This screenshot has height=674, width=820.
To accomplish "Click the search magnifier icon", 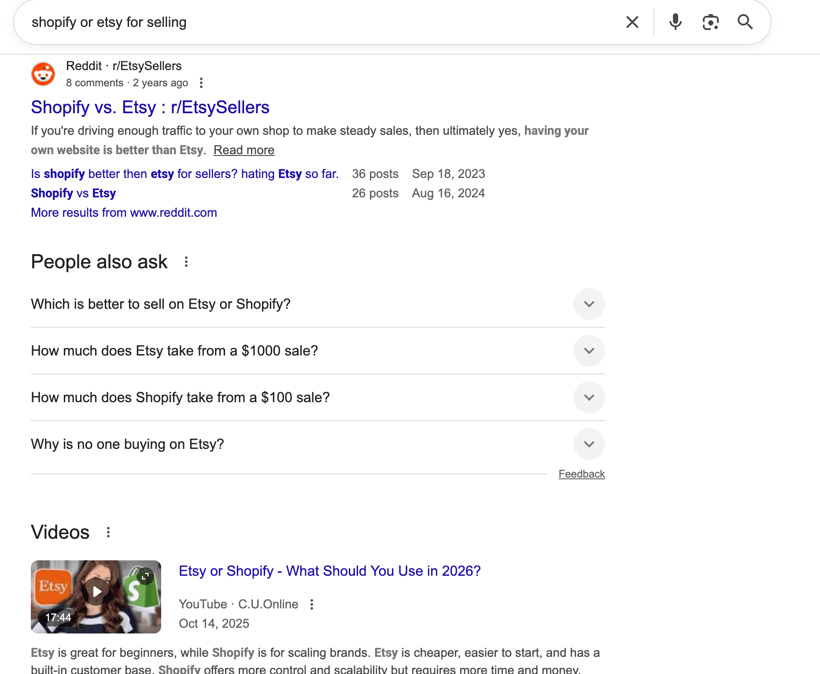I will coord(745,22).
